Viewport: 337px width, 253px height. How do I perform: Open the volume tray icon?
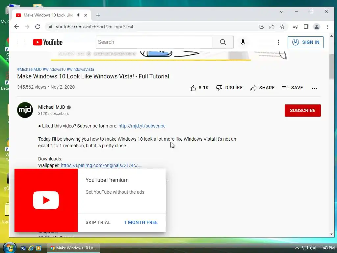313,248
